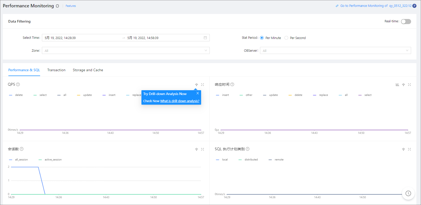Toggle the active_session series in 会话数 legend
Viewport: 421px width, 205px height.
click(x=50, y=160)
